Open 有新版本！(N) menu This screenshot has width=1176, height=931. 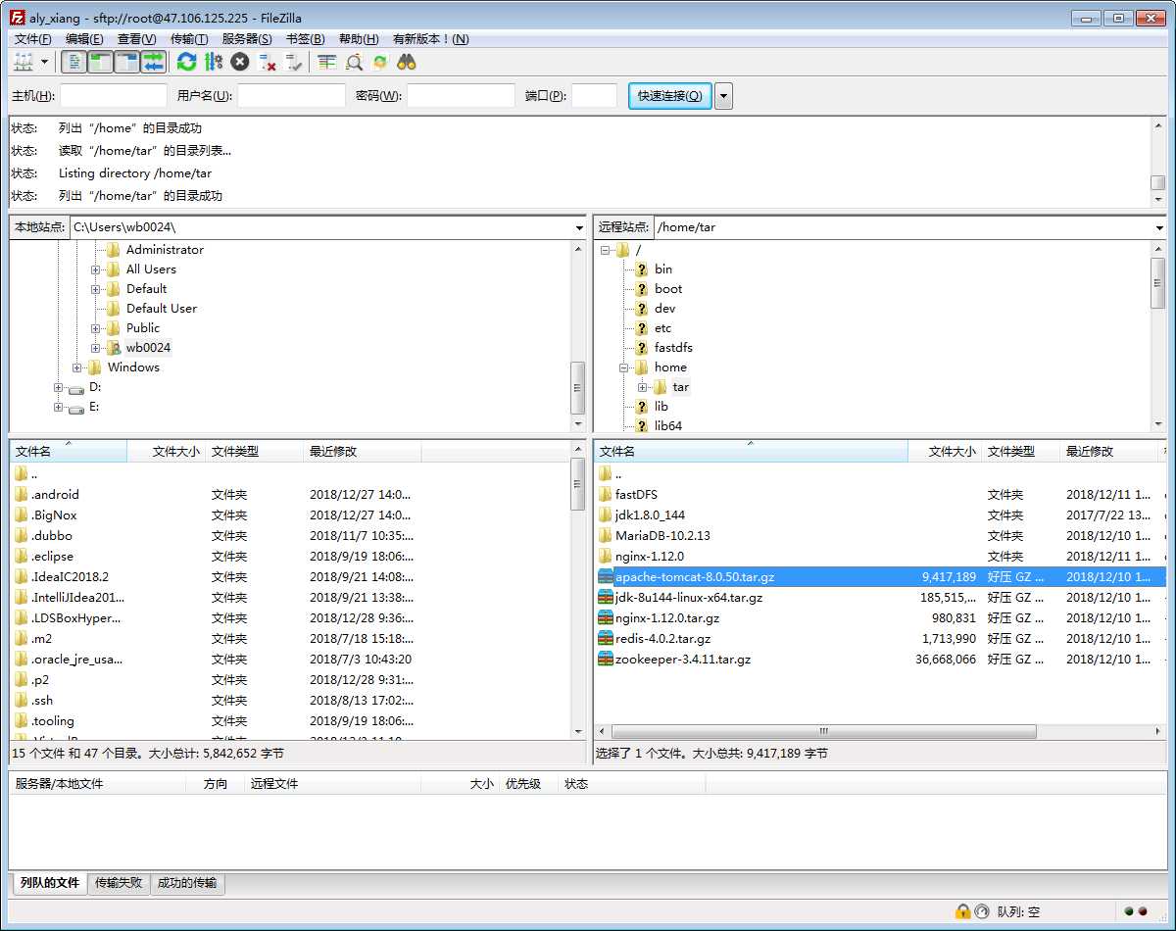coord(430,39)
